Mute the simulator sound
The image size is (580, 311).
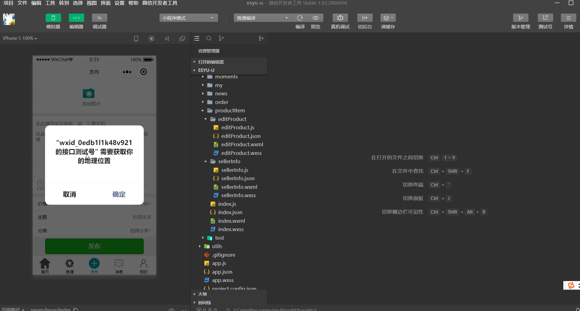(167, 39)
